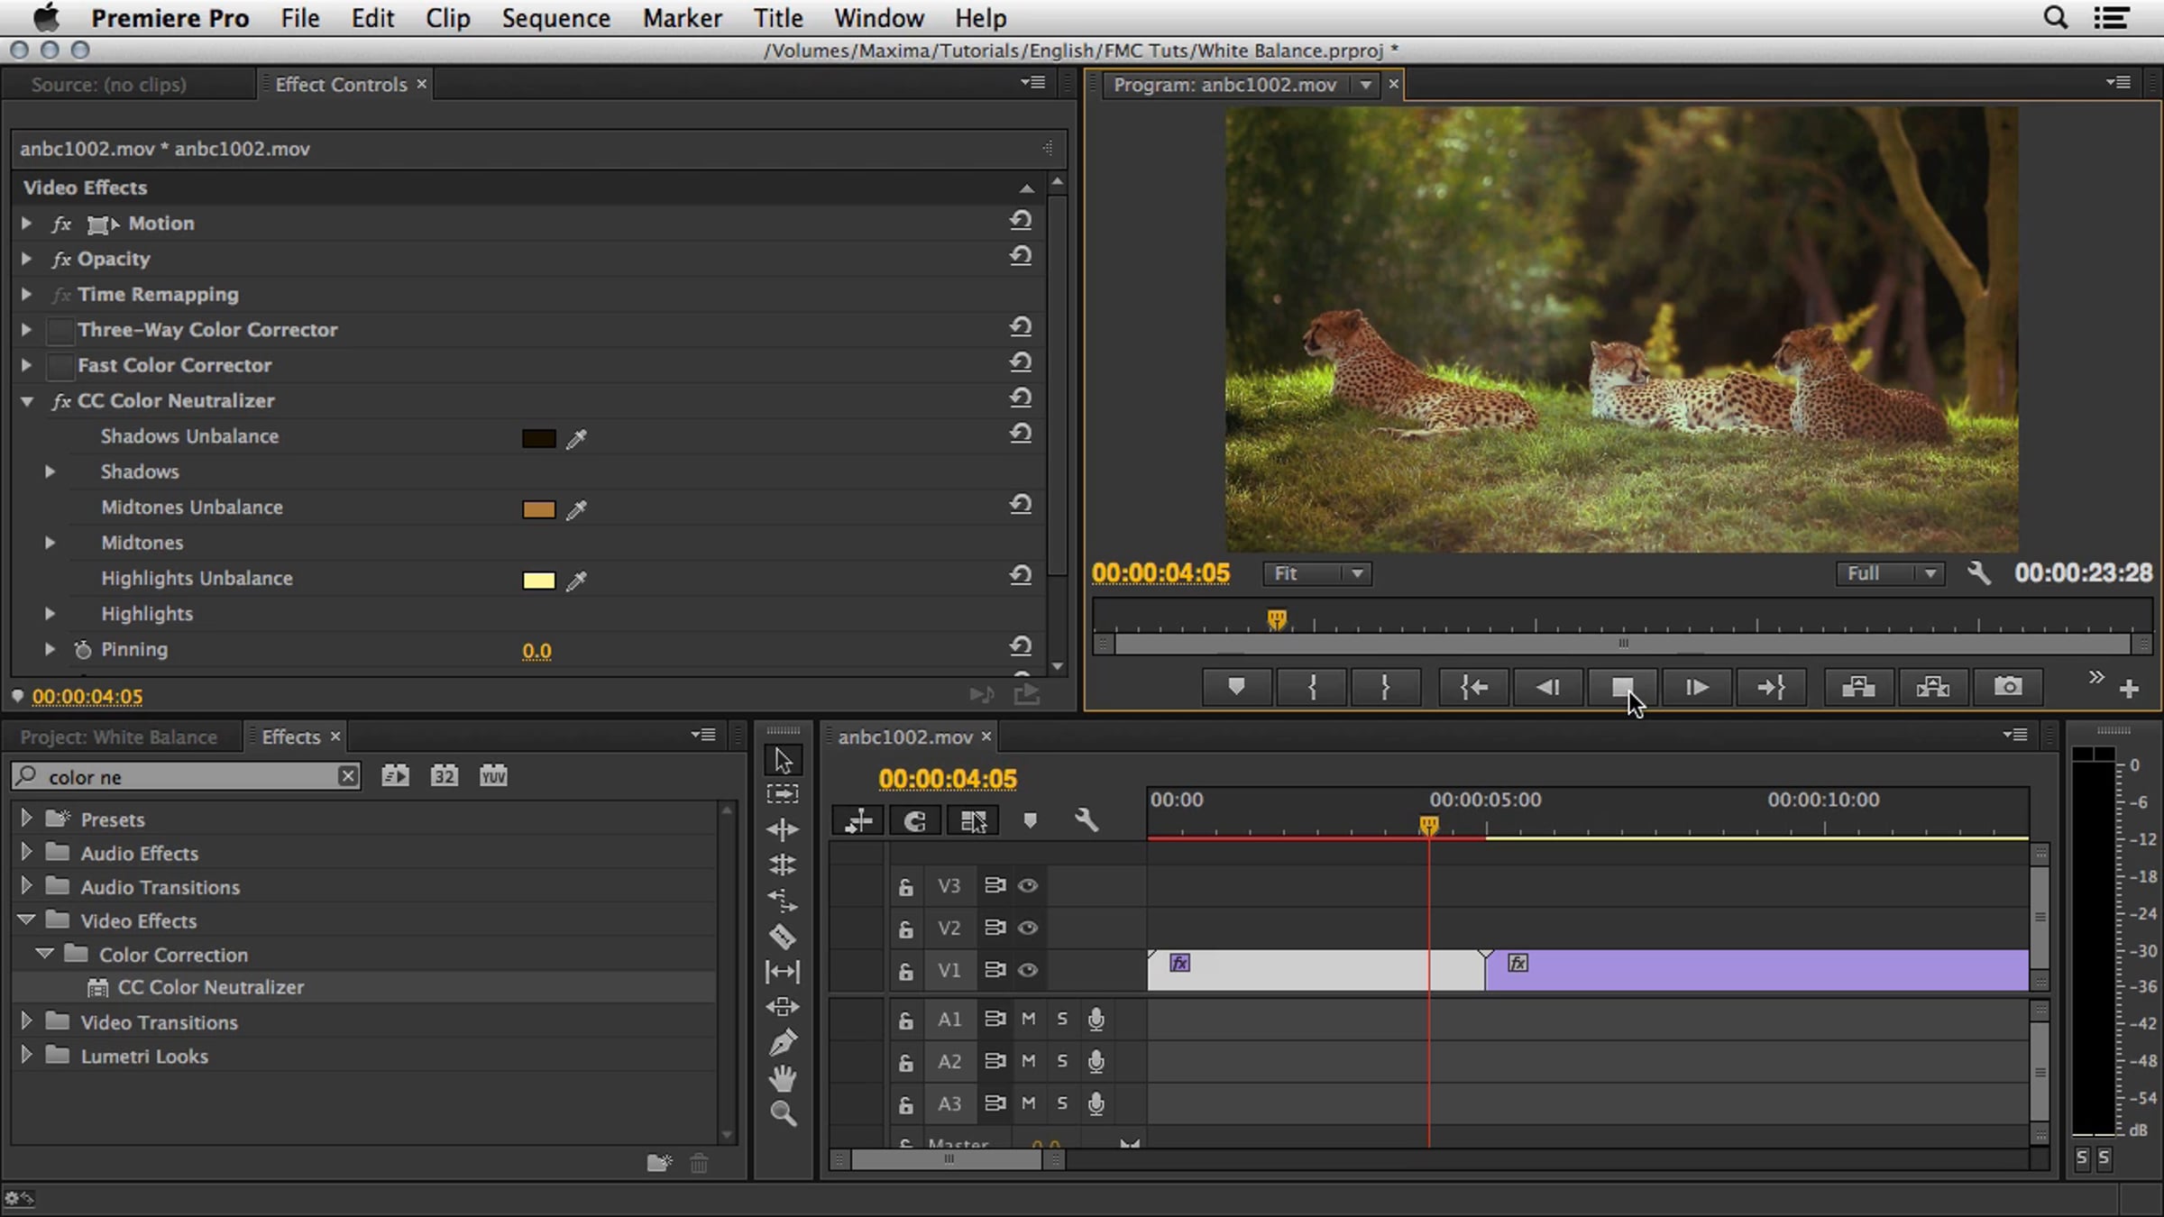Filter by 32-bit color effects
2164x1217 pixels.
(444, 775)
